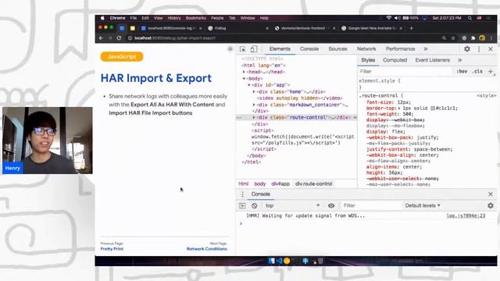Viewport: 500px width, 281px height.
Task: Select the Styles sidebar tab
Action: coord(368,60)
